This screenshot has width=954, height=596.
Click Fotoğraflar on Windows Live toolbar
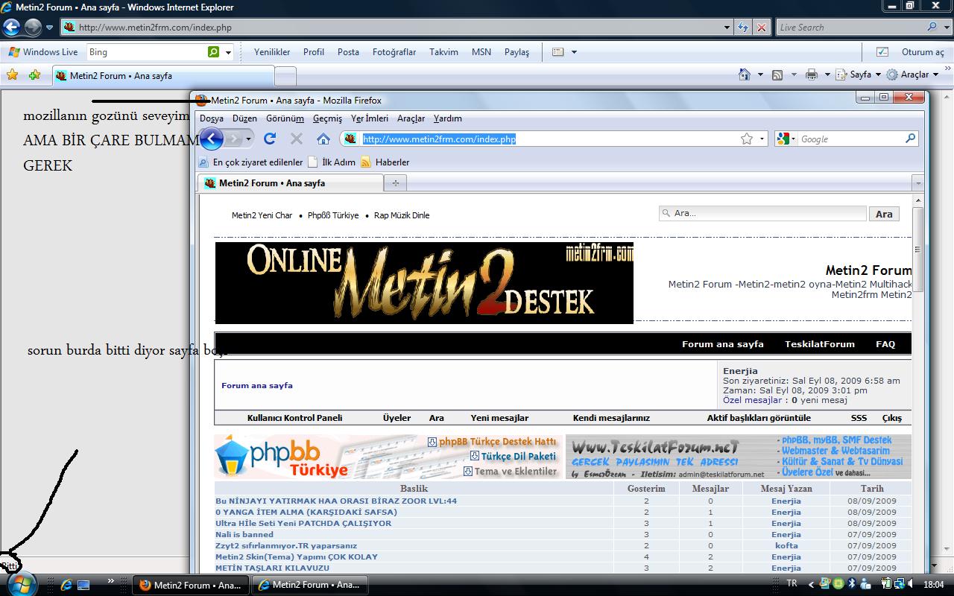(x=394, y=52)
